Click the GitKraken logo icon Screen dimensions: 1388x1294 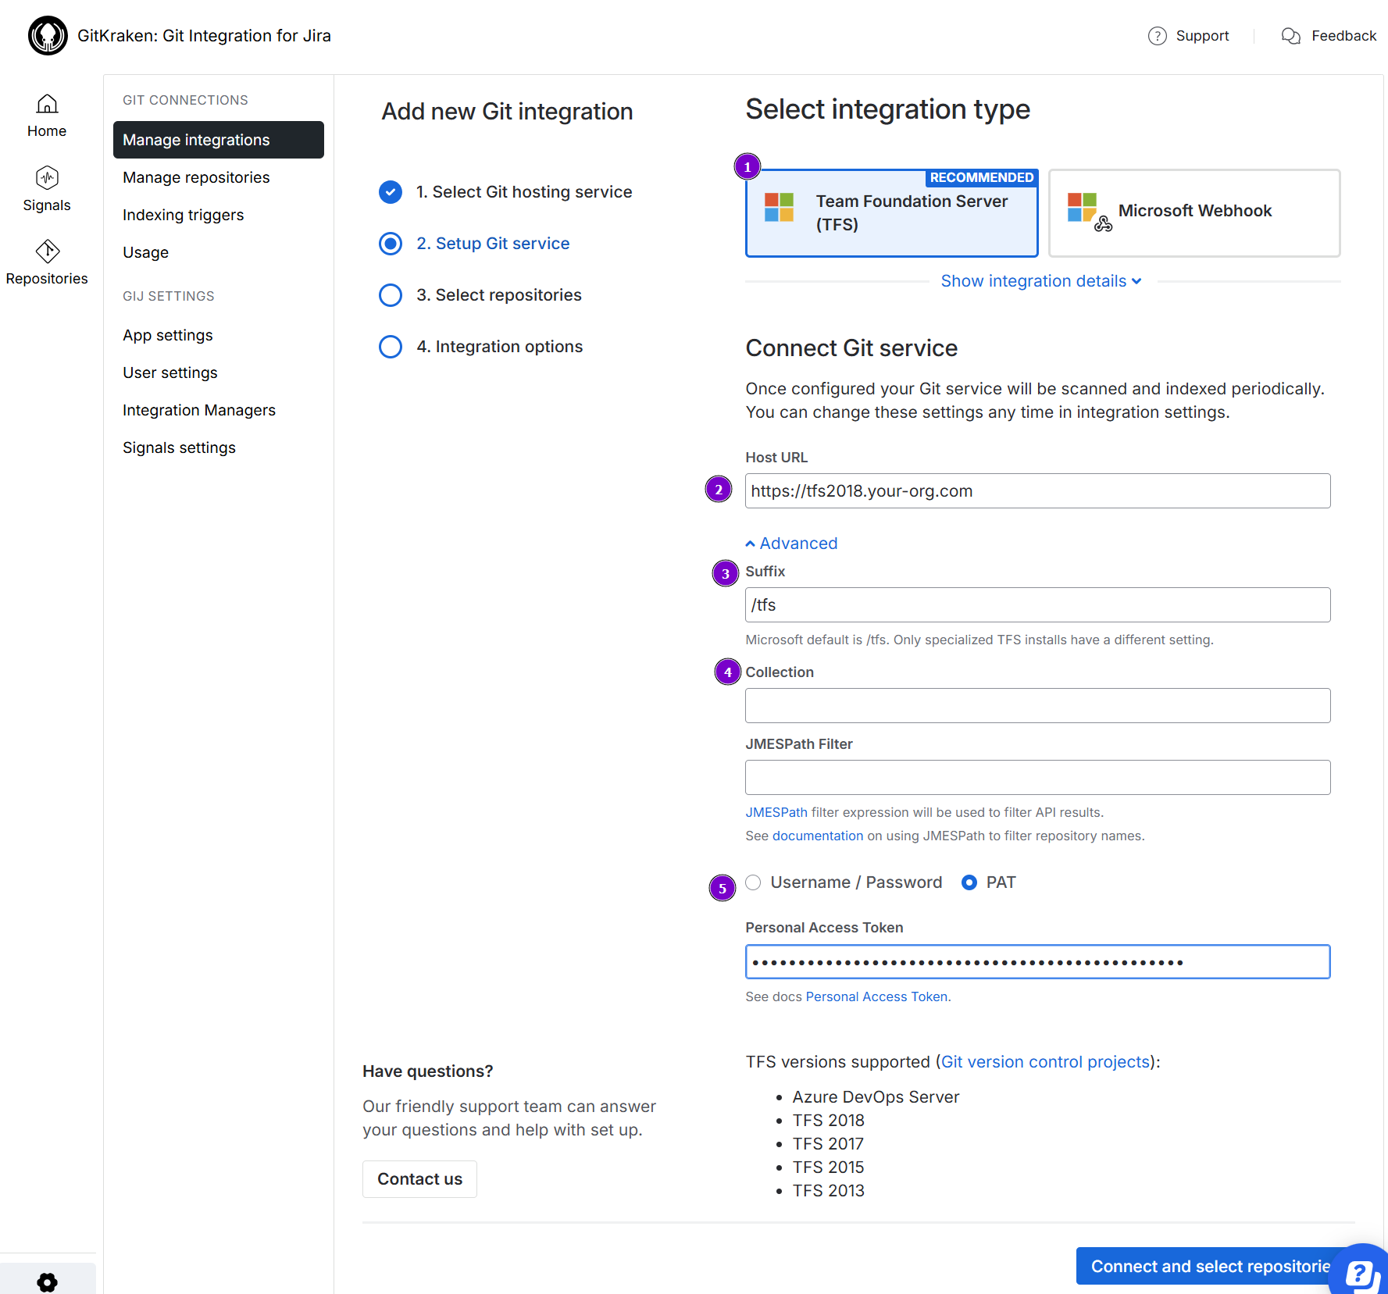pos(48,36)
